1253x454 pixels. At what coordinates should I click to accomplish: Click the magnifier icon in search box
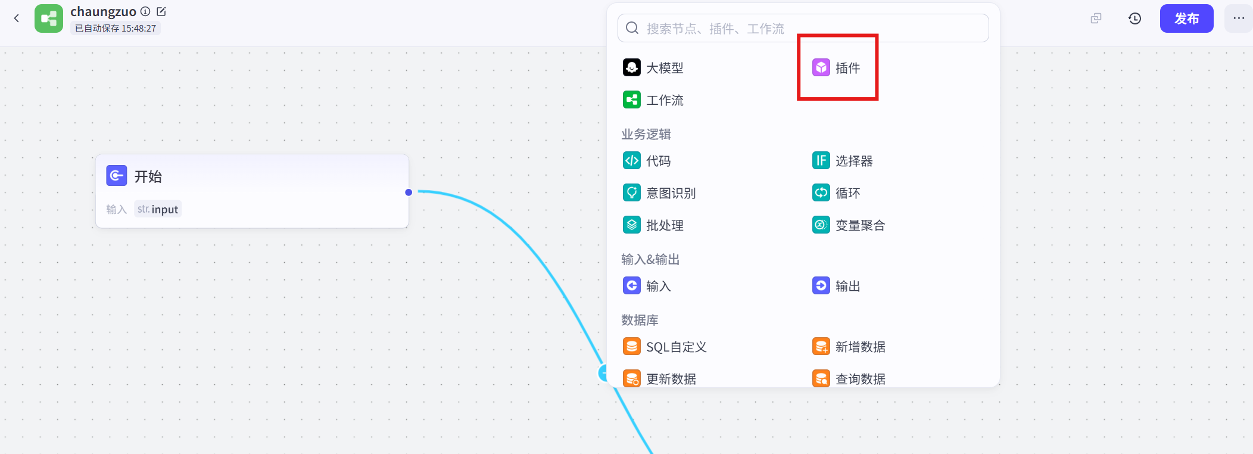tap(632, 28)
